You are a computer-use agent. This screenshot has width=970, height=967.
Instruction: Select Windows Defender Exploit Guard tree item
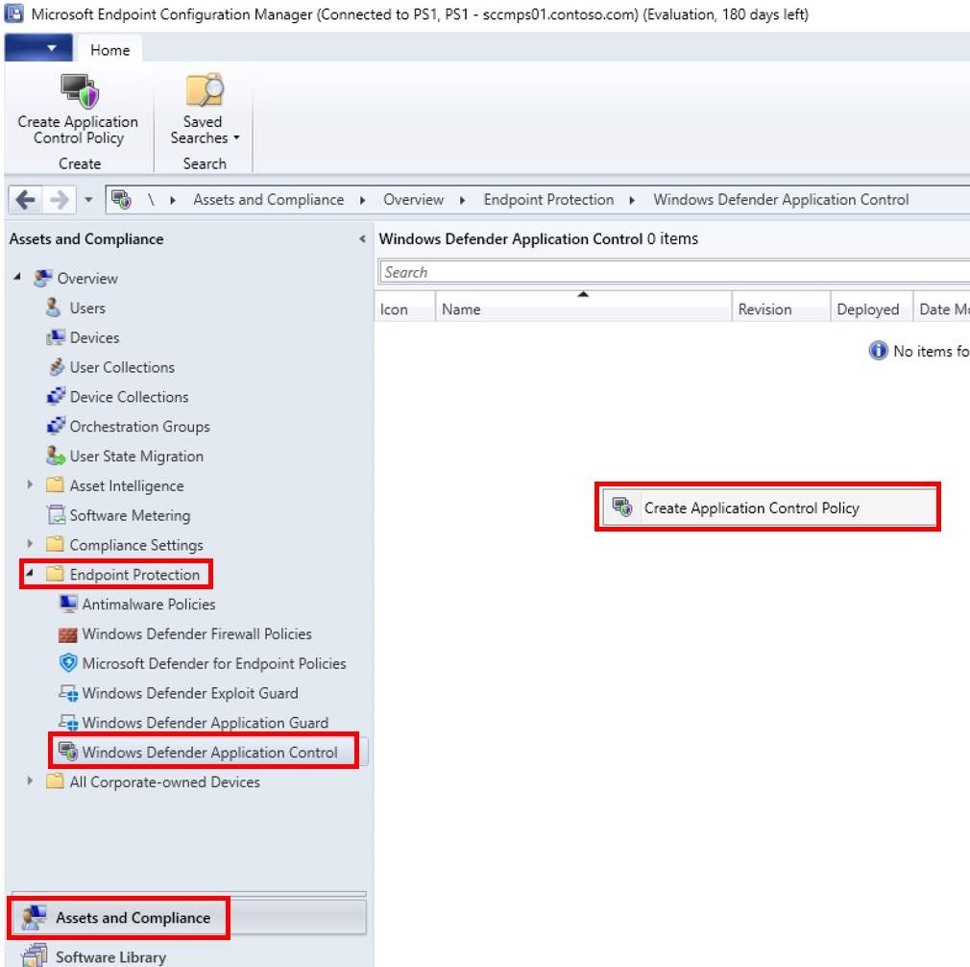pyautogui.click(x=190, y=693)
